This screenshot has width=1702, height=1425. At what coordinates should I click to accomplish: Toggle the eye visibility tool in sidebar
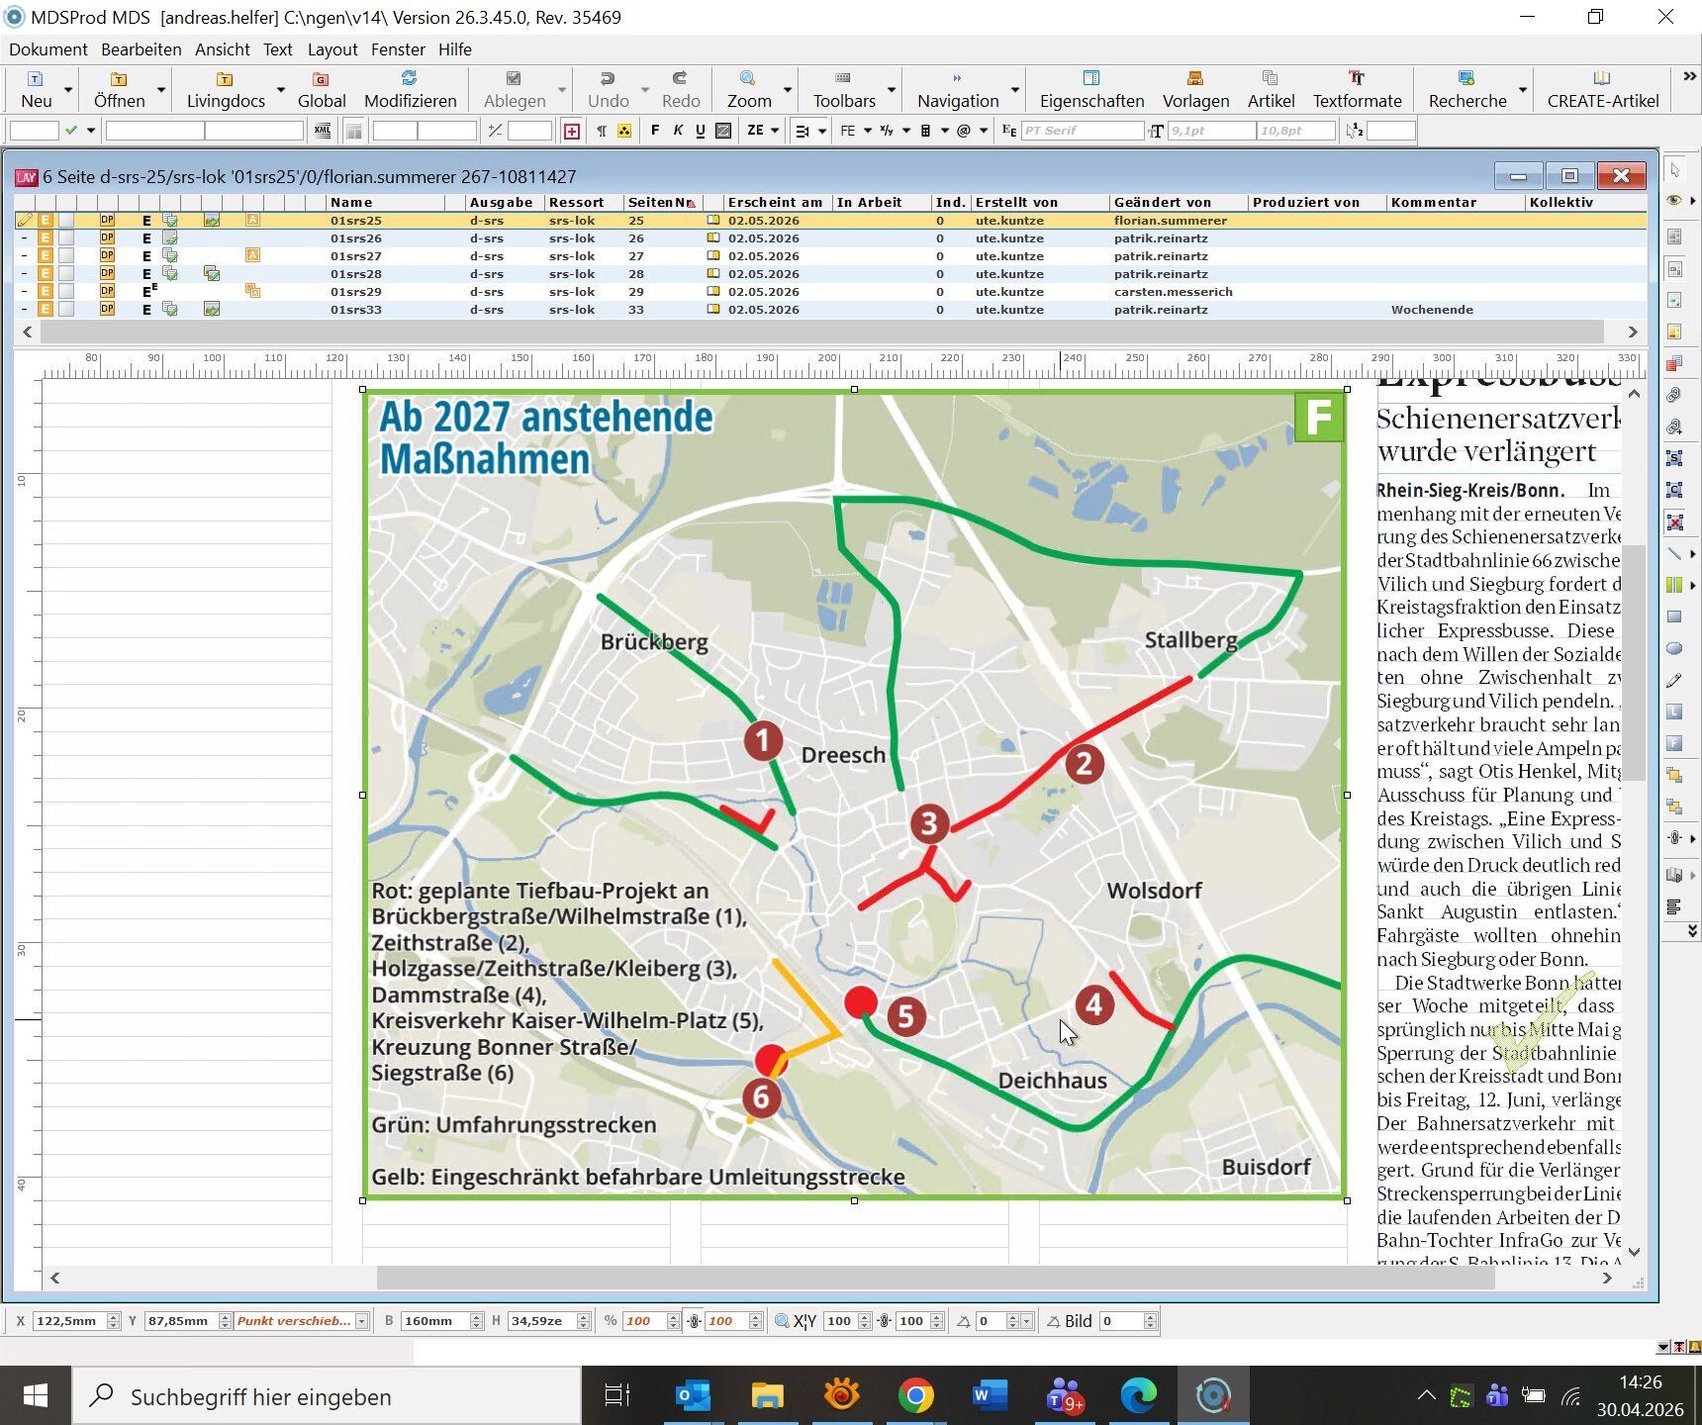tap(1674, 201)
